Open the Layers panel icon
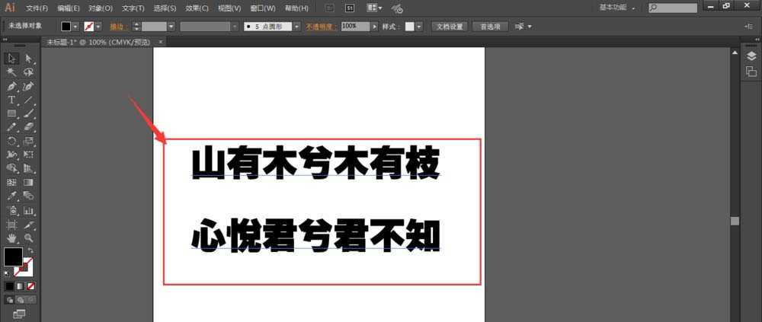This screenshot has width=762, height=322. pos(751,56)
